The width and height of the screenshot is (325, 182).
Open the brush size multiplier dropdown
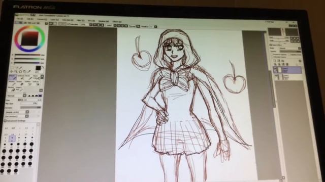(19, 100)
